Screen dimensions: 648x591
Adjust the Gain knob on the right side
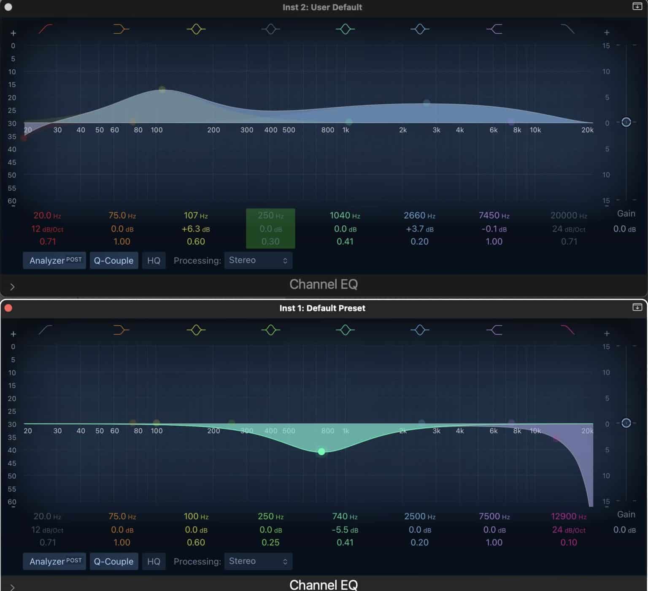pos(626,123)
